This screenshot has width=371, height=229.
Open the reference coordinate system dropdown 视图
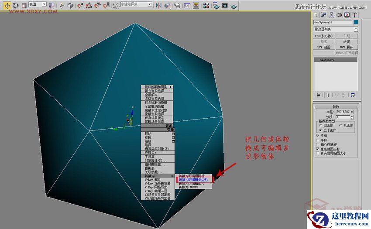click(38, 4)
